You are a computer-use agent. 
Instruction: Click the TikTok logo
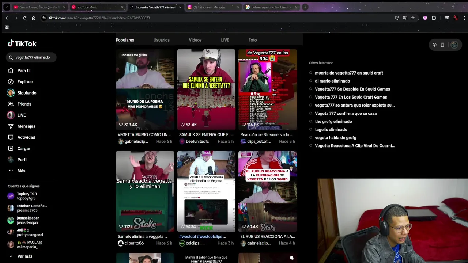[22, 43]
